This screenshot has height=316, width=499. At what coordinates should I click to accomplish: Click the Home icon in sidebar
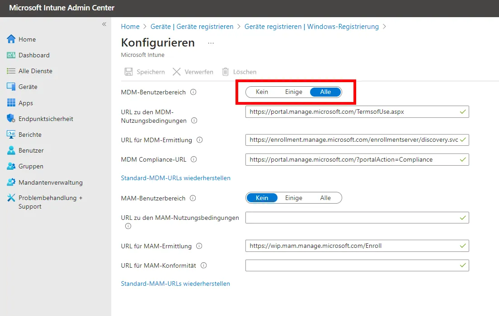pos(11,39)
